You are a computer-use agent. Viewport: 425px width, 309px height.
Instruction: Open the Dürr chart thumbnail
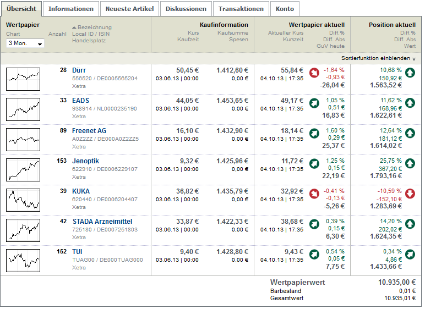click(x=23, y=79)
